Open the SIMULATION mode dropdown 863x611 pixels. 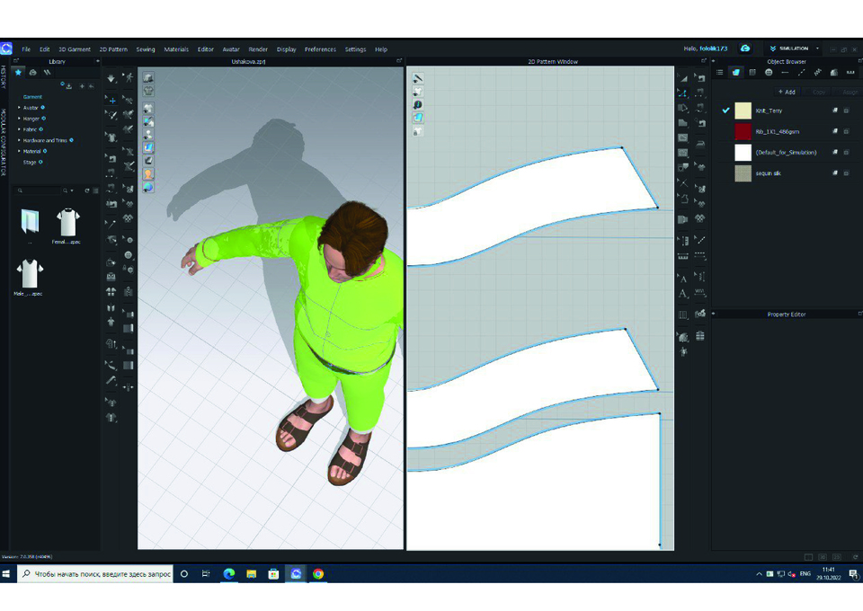[794, 49]
